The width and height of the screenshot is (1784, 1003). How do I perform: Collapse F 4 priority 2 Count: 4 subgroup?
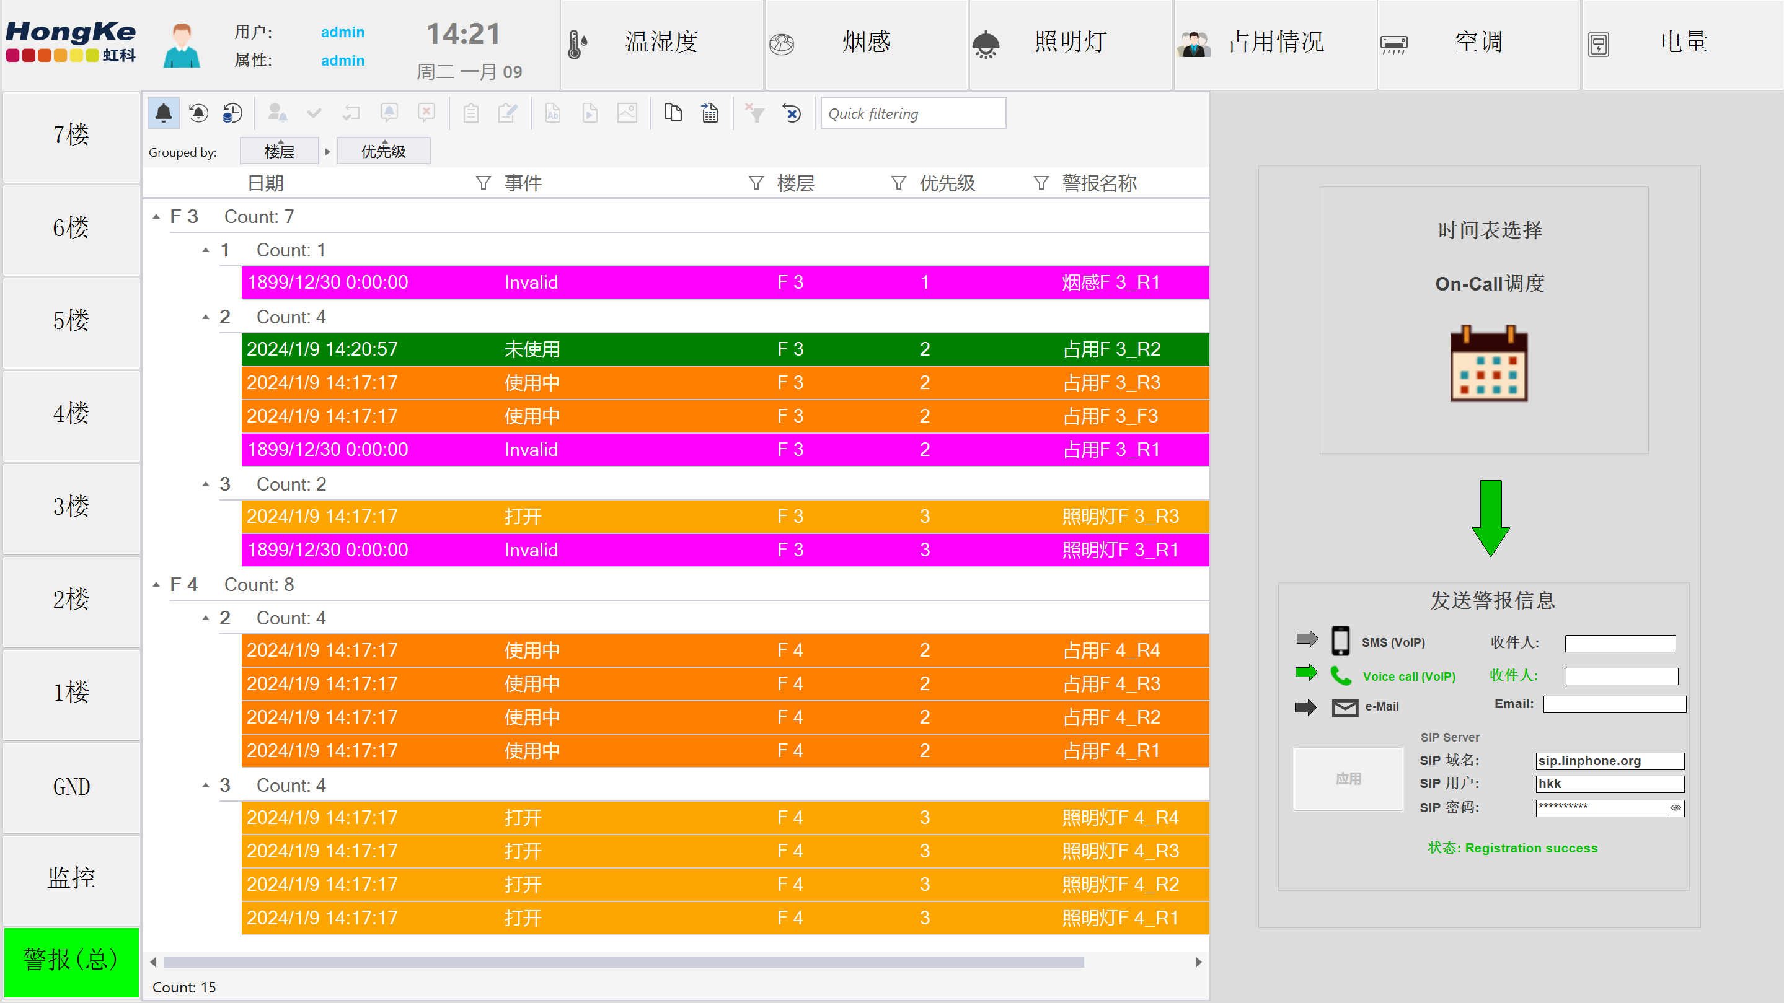tap(206, 618)
